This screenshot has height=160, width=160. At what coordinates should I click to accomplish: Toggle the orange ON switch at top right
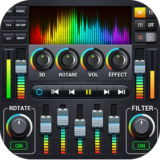[140, 12]
